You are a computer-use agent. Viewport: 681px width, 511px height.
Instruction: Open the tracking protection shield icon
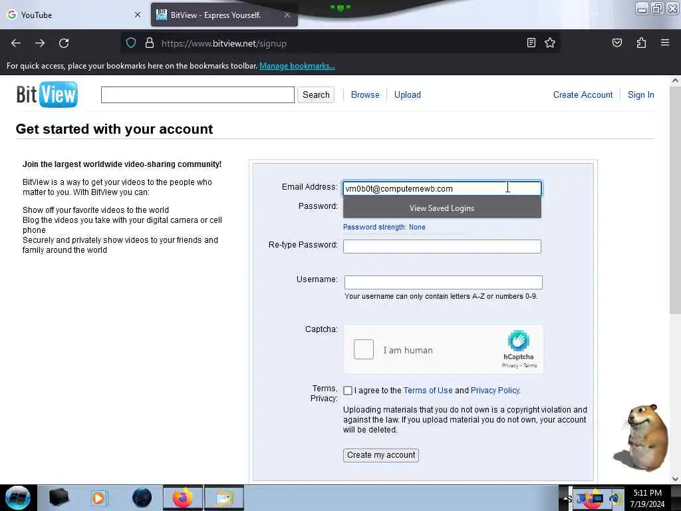click(131, 43)
